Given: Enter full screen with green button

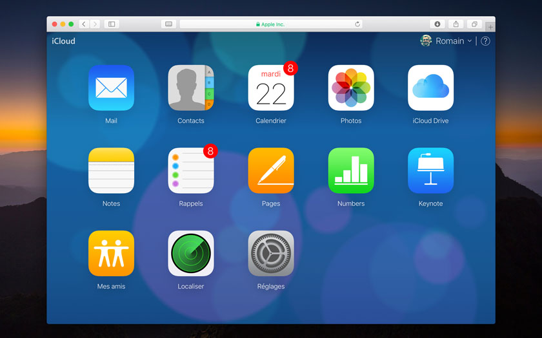Looking at the screenshot, I should click(x=71, y=24).
